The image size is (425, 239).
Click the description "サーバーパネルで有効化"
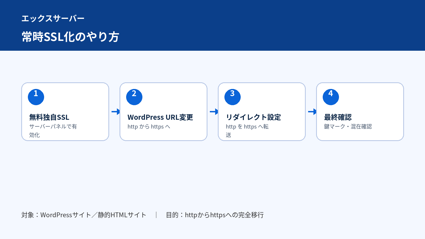[x=53, y=131]
